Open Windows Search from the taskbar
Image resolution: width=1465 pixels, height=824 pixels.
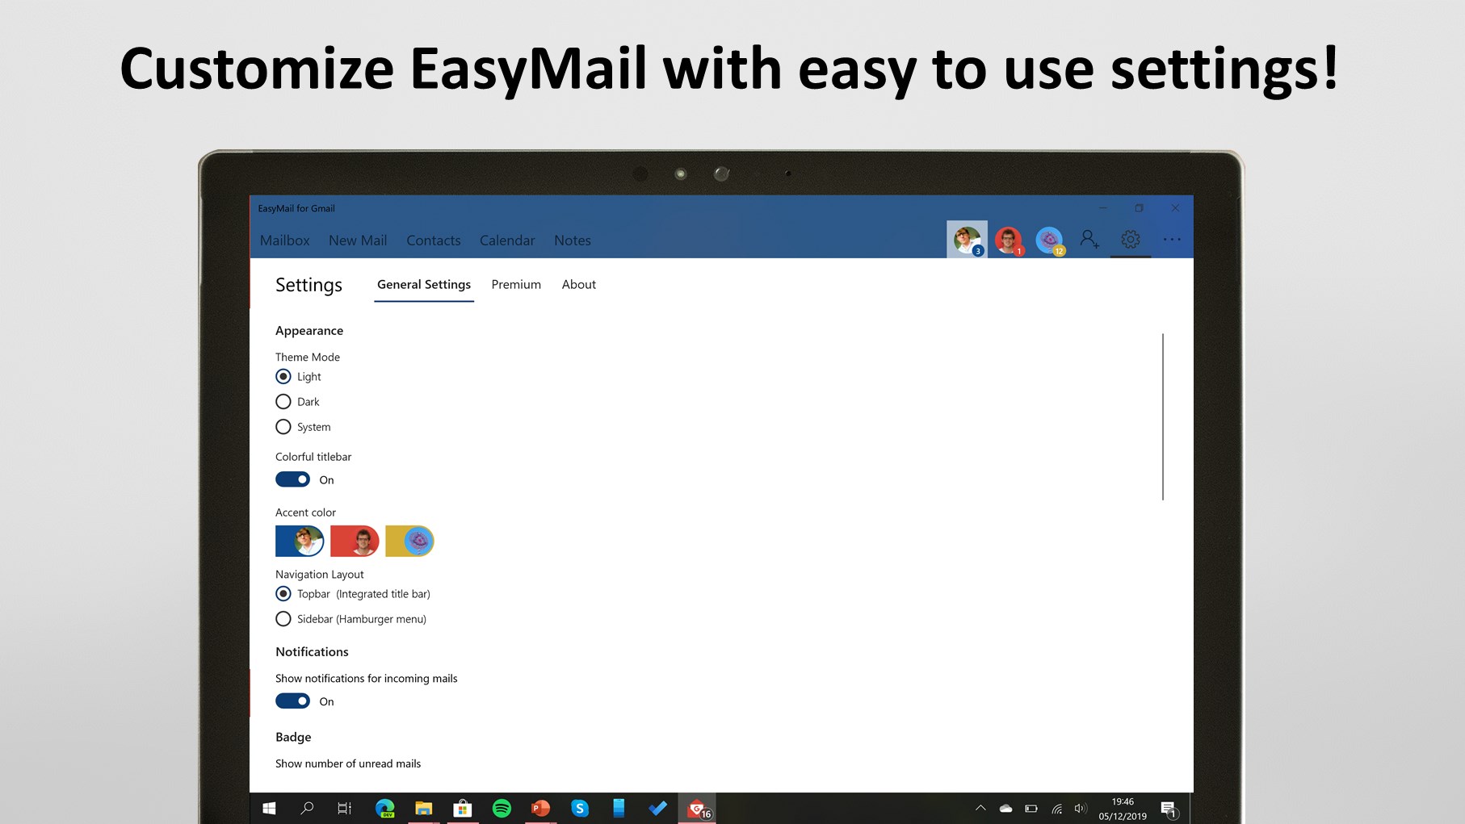[307, 808]
